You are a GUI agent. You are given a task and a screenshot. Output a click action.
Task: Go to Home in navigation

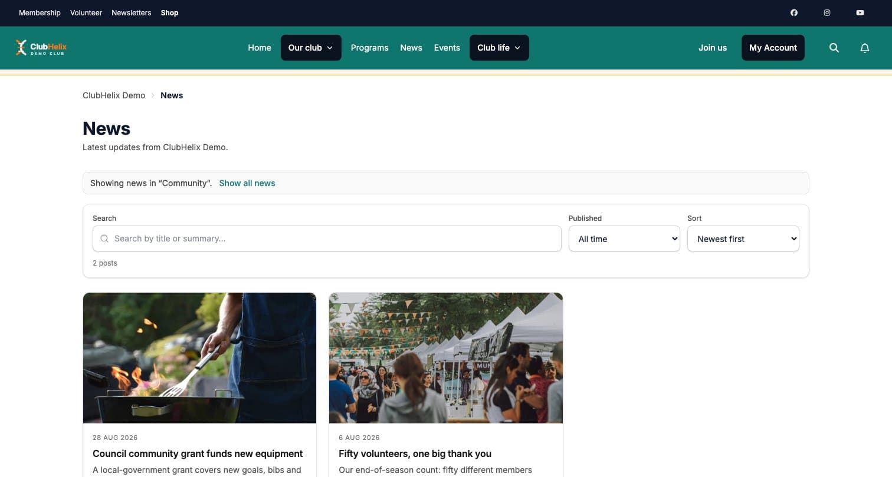click(x=260, y=48)
